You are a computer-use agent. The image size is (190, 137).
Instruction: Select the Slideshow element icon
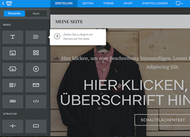(12, 69)
